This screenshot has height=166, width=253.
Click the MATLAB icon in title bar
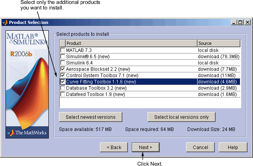(x=6, y=22)
